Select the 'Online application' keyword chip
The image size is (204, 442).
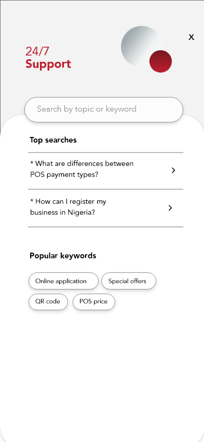pyautogui.click(x=63, y=281)
